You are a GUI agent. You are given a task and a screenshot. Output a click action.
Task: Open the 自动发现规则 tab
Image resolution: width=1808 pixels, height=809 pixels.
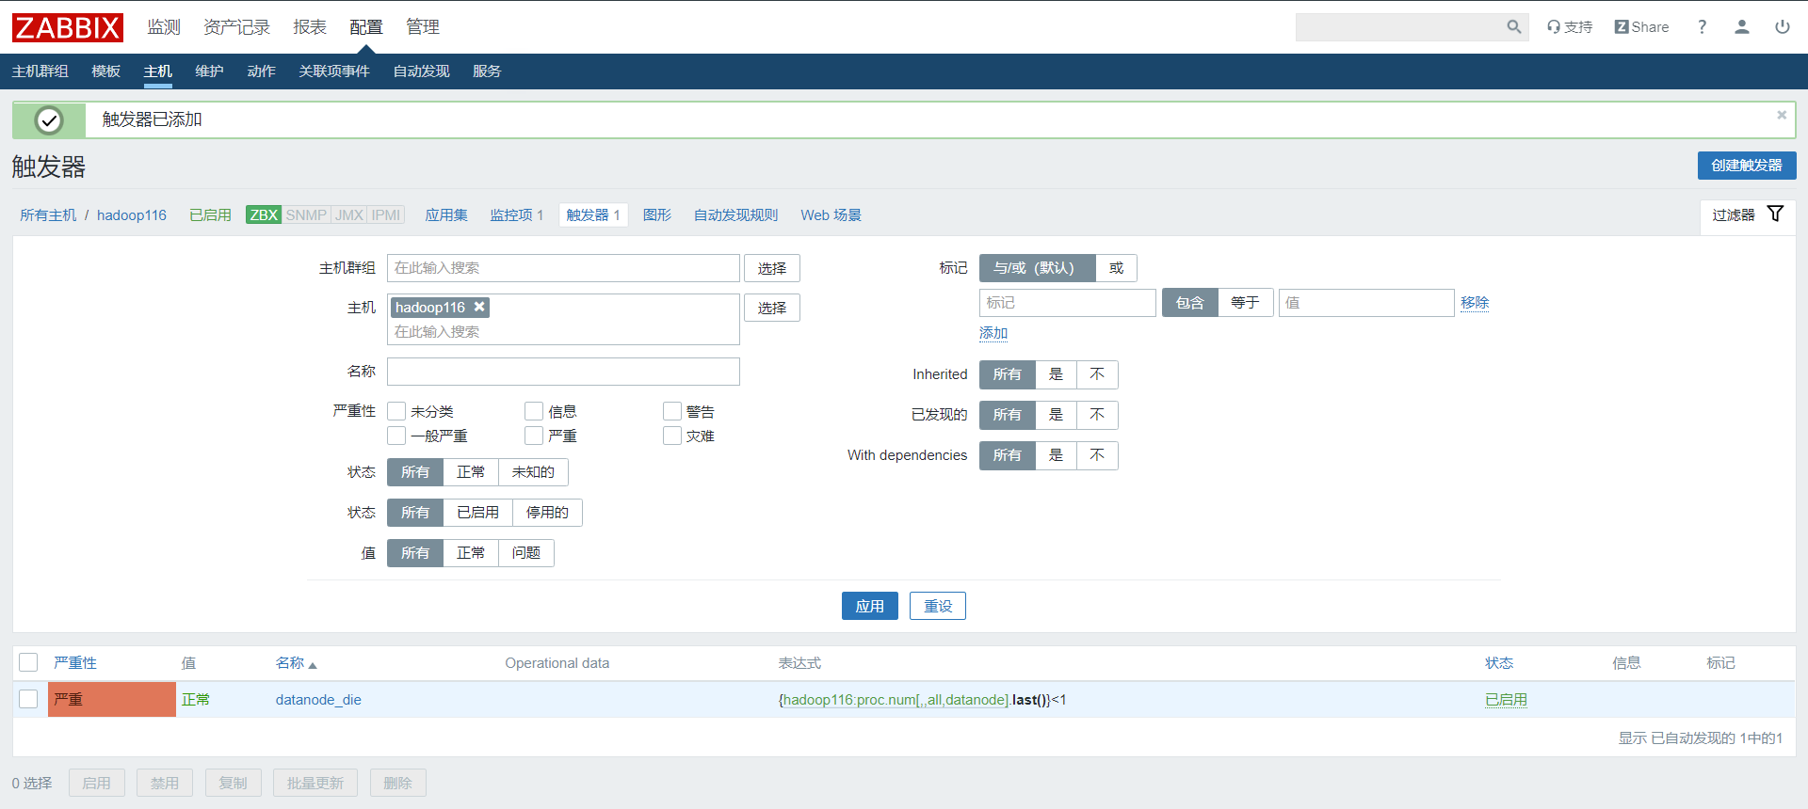(x=735, y=215)
